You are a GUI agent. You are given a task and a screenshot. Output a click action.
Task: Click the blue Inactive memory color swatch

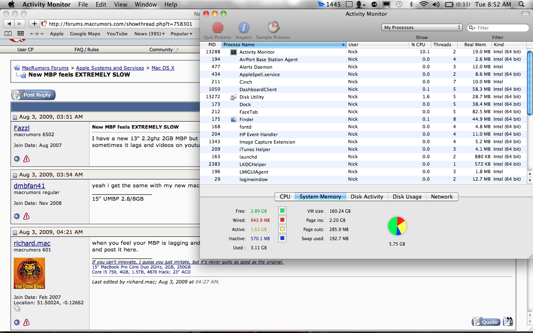pyautogui.click(x=282, y=239)
